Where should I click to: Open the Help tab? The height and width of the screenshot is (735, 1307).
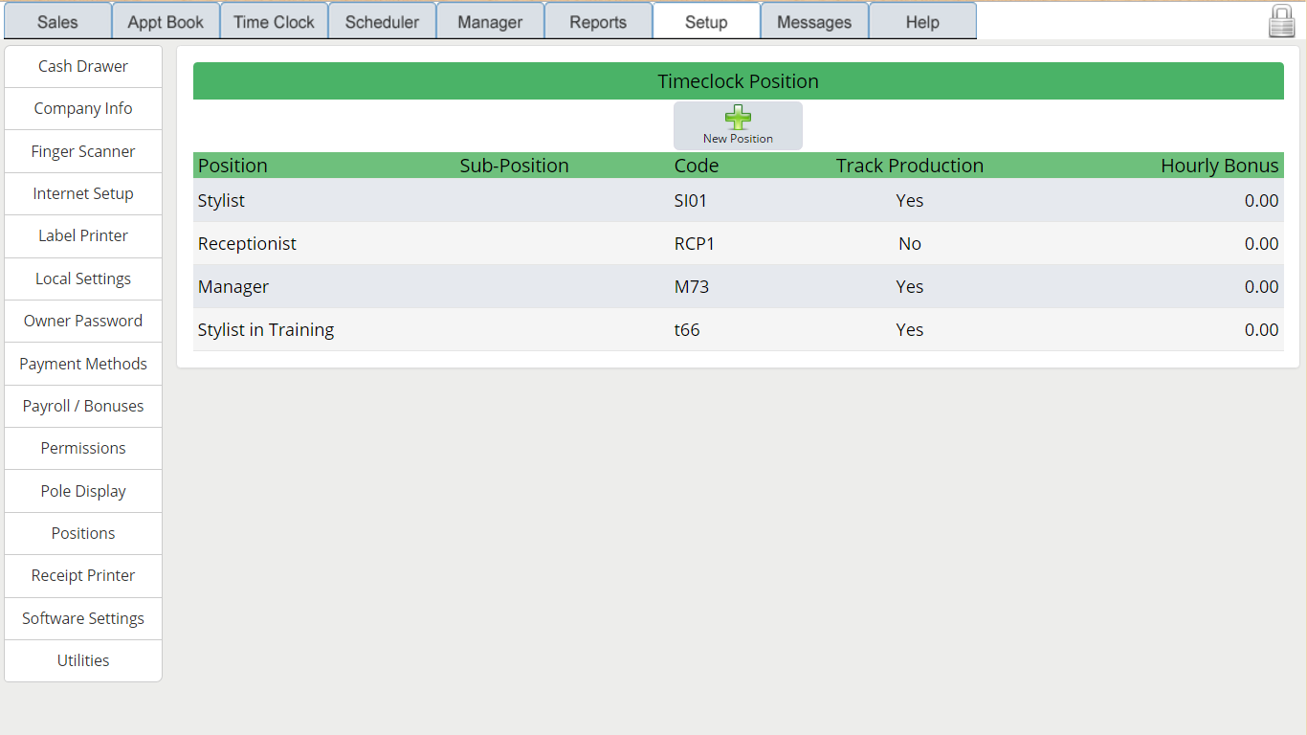pos(922,21)
